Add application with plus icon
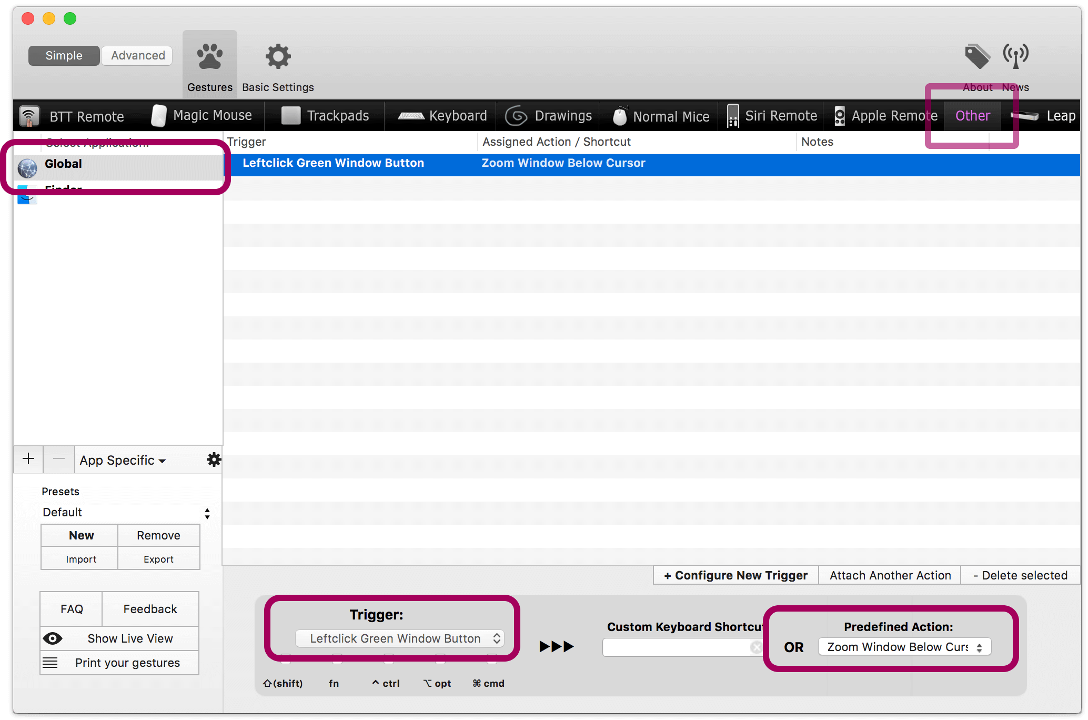The height and width of the screenshot is (720, 1088). pos(28,459)
